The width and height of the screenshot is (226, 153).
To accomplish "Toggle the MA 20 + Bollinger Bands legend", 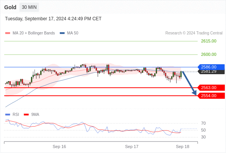I will click(30, 33).
